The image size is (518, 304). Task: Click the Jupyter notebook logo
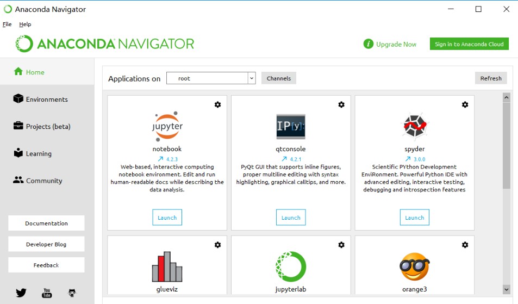(167, 126)
